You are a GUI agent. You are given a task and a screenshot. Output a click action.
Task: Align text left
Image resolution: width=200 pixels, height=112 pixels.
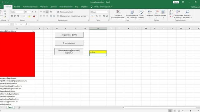tap(41, 16)
